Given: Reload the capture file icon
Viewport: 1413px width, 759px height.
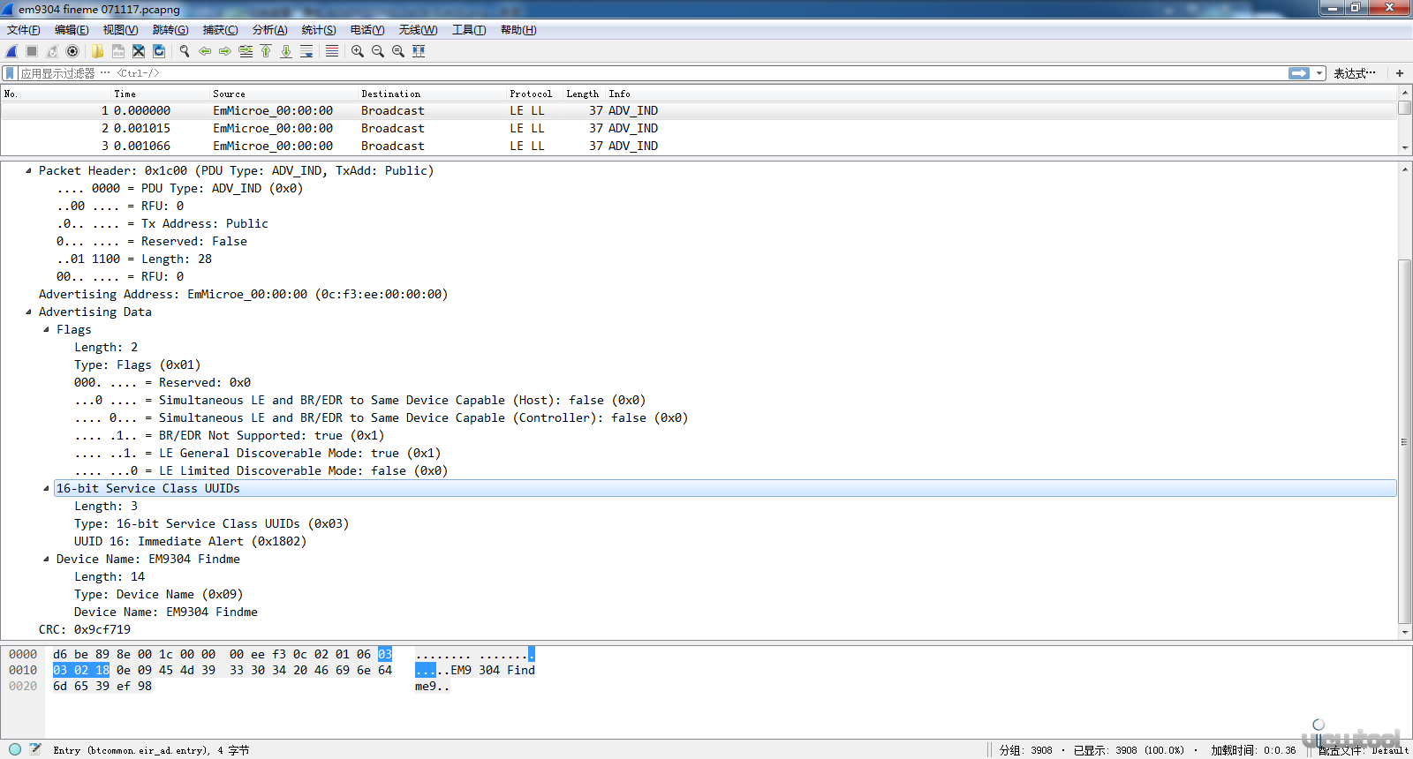Looking at the screenshot, I should coord(159,51).
